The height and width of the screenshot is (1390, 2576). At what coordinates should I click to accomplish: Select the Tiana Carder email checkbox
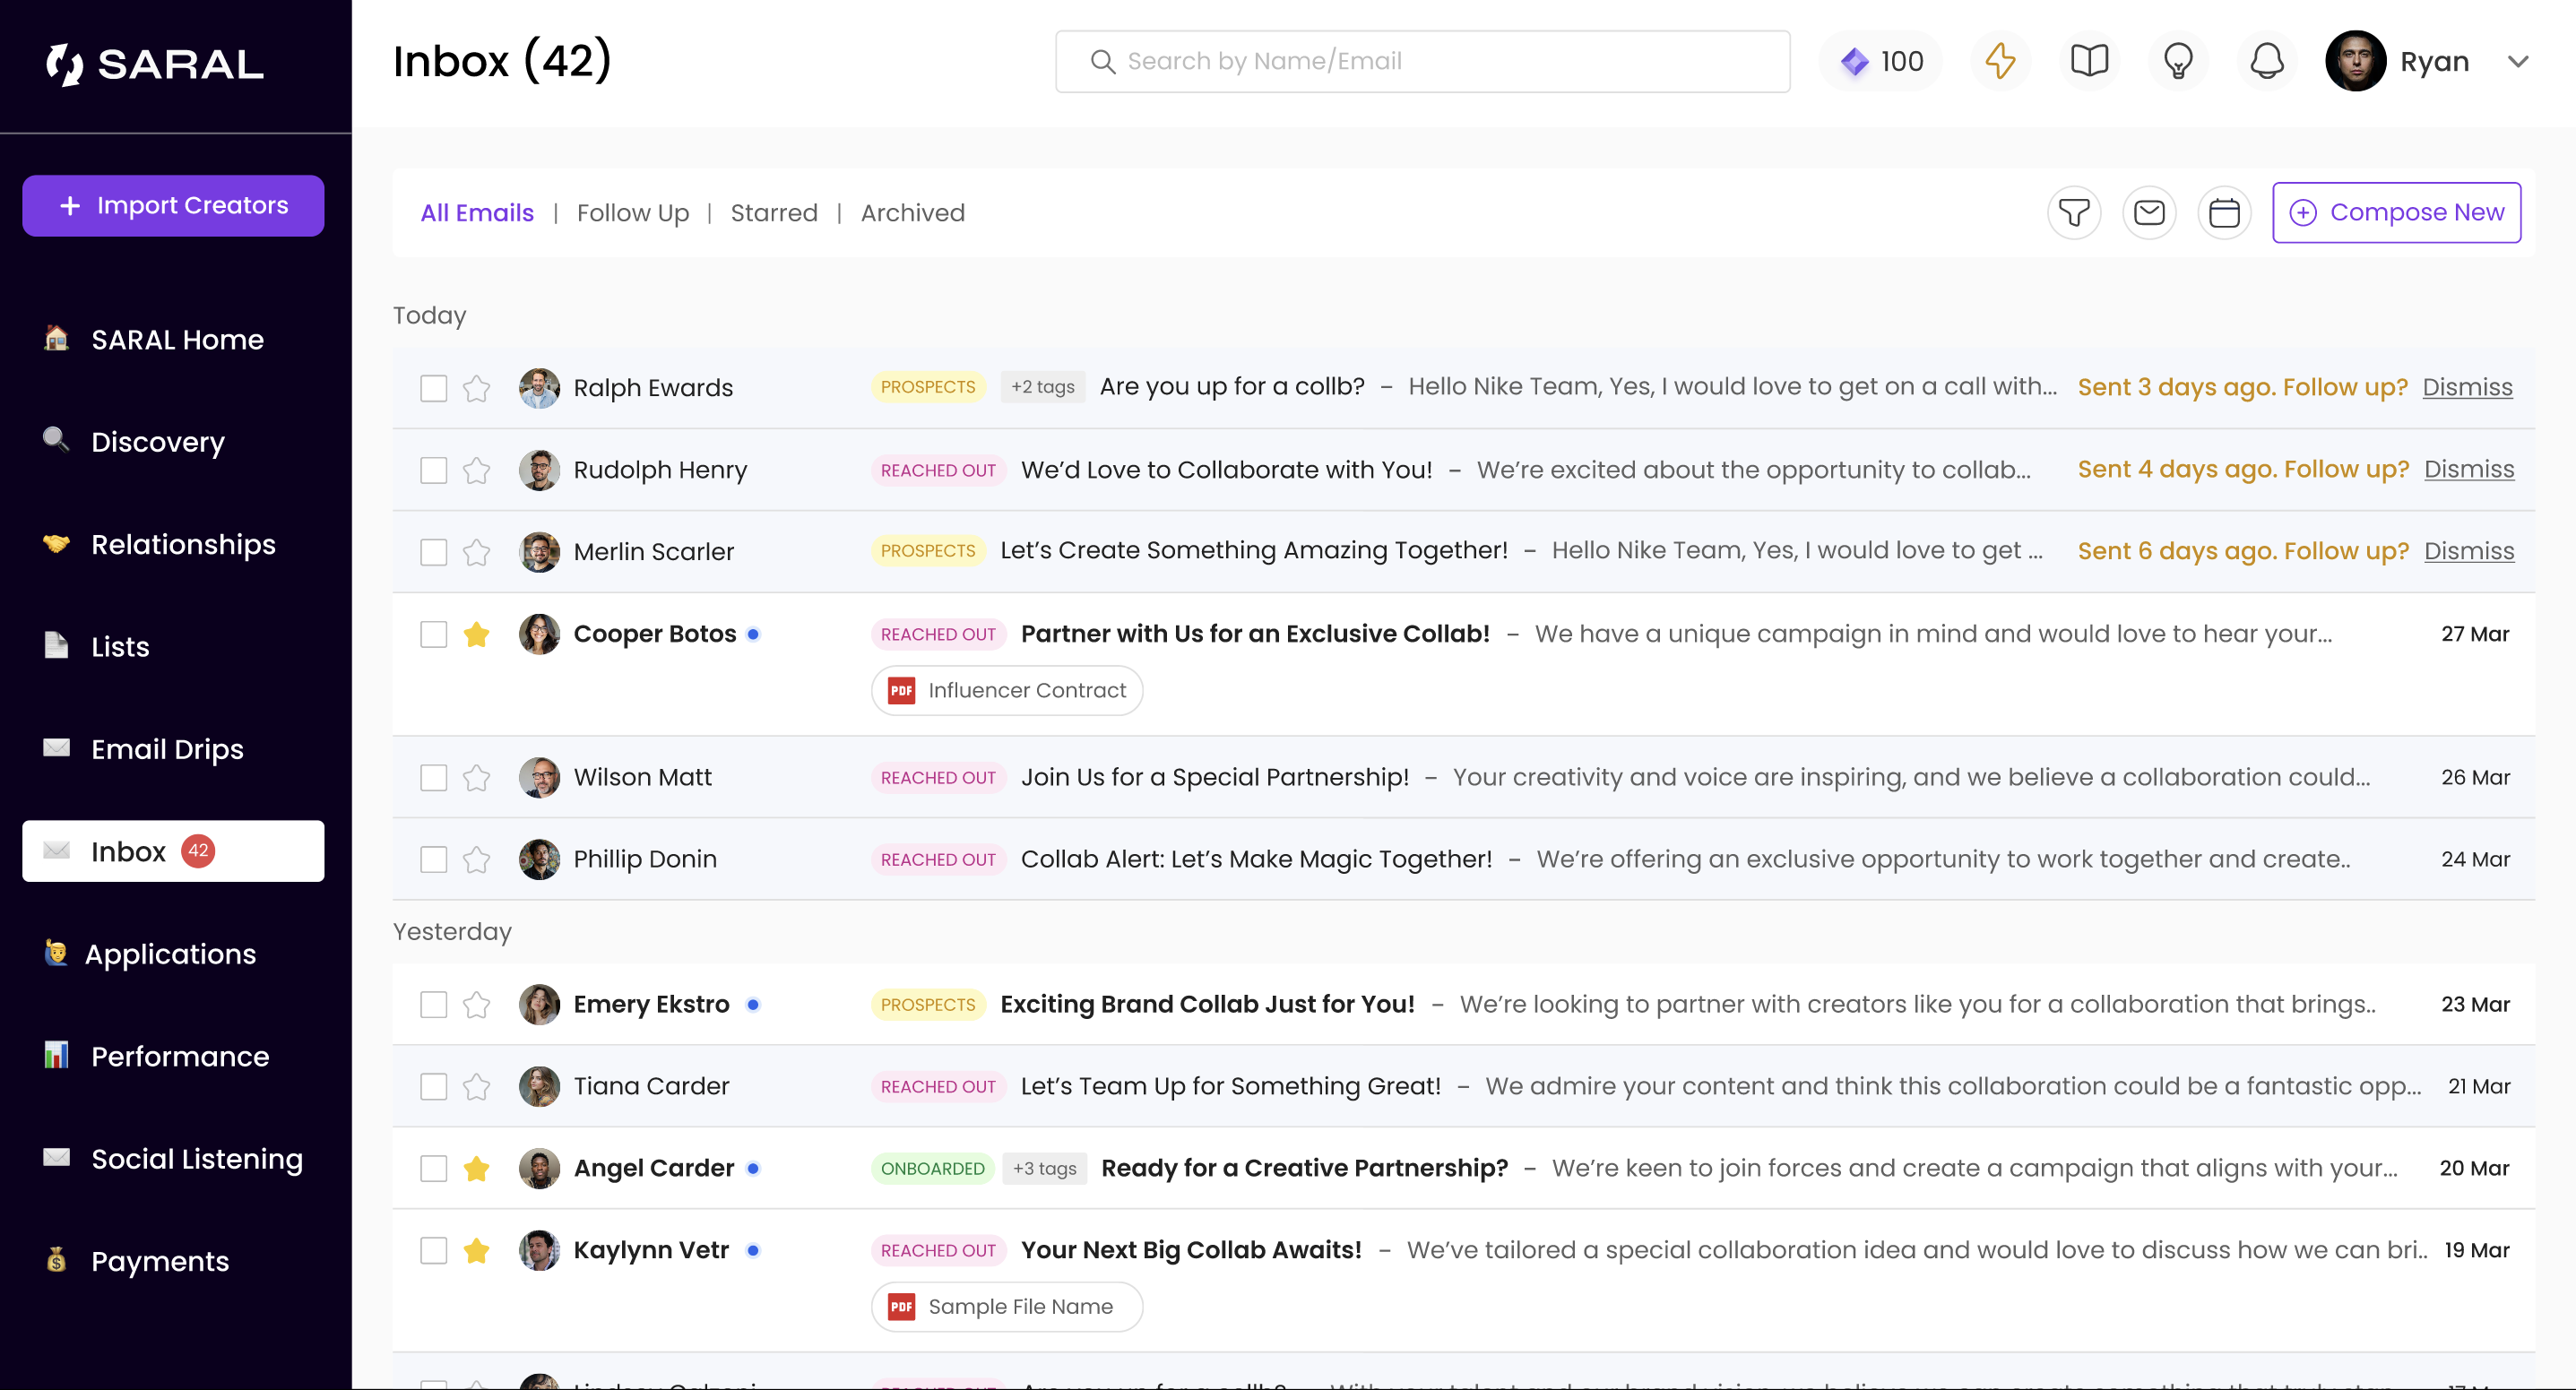click(433, 1086)
